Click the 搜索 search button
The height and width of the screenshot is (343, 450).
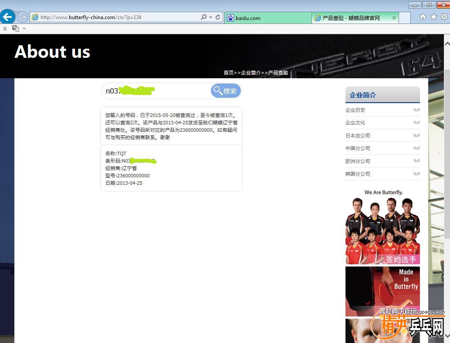coord(226,91)
